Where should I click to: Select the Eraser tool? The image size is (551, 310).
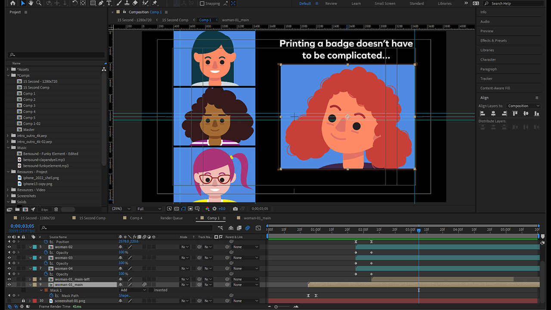(x=135, y=3)
